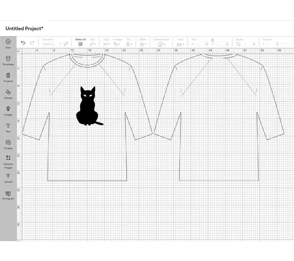Click the Rotate icon
Image resolution: width=294 pixels, height=261 pixels.
(x=238, y=44)
